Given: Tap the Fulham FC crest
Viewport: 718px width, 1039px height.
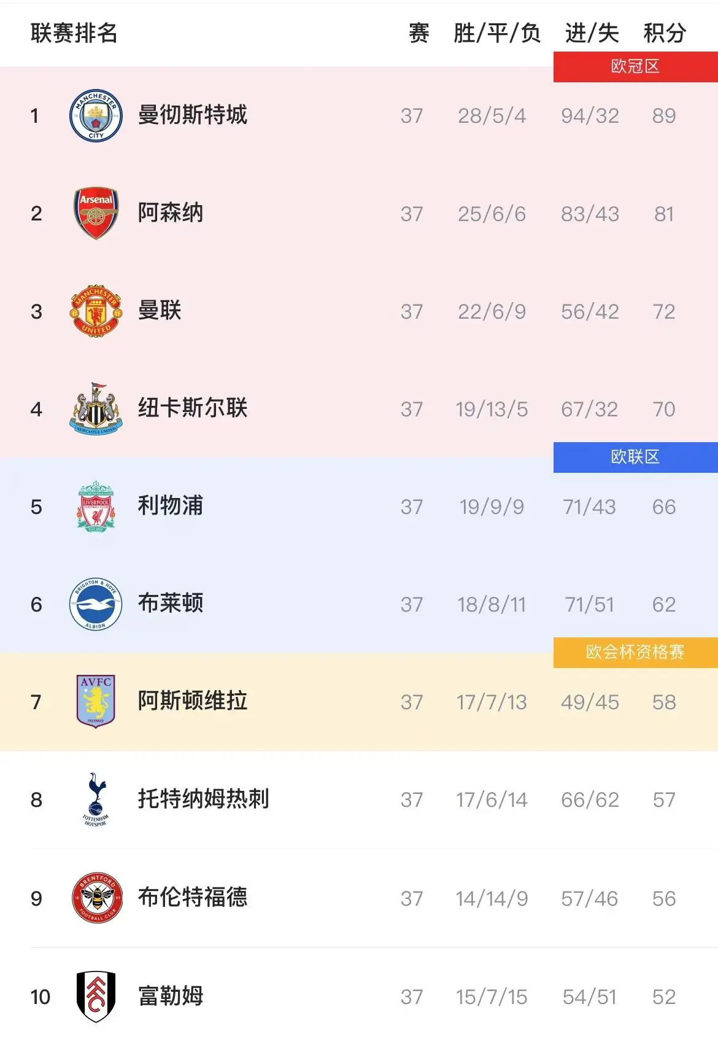Looking at the screenshot, I should coord(96,996).
